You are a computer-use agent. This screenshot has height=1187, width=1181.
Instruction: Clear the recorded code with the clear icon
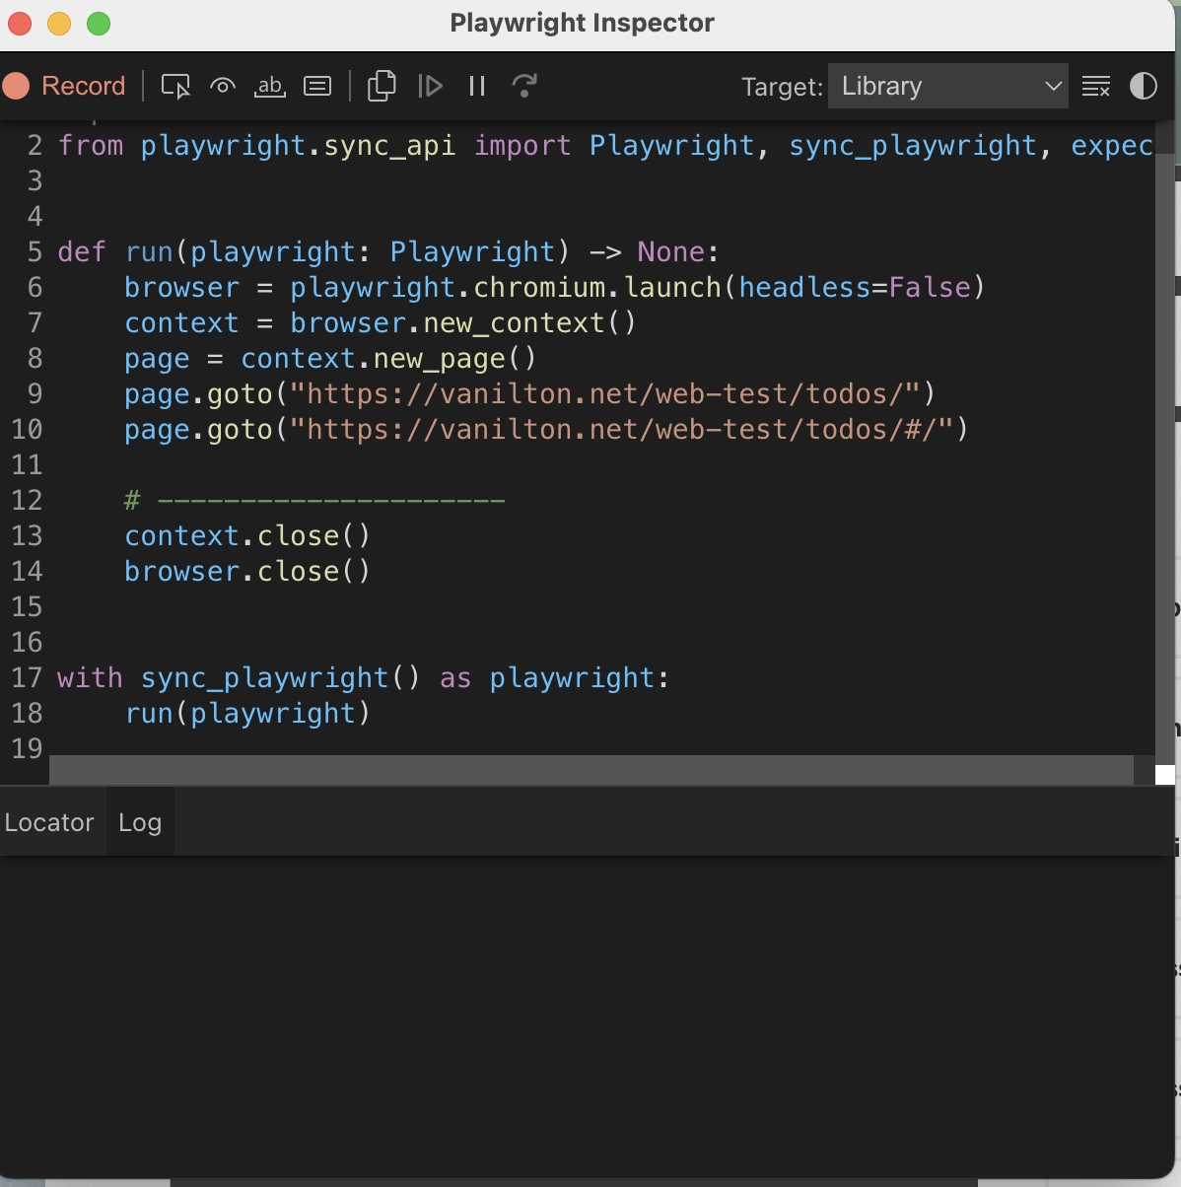click(1096, 87)
